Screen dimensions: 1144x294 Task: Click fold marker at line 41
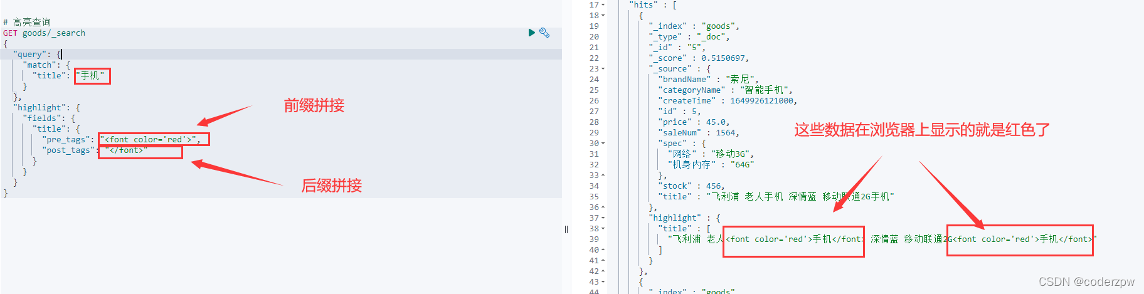point(603,261)
